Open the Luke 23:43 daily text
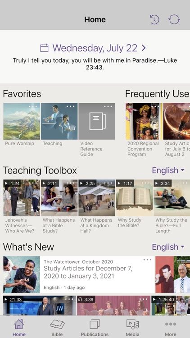Screen dimensions: 190x338 coord(95,64)
